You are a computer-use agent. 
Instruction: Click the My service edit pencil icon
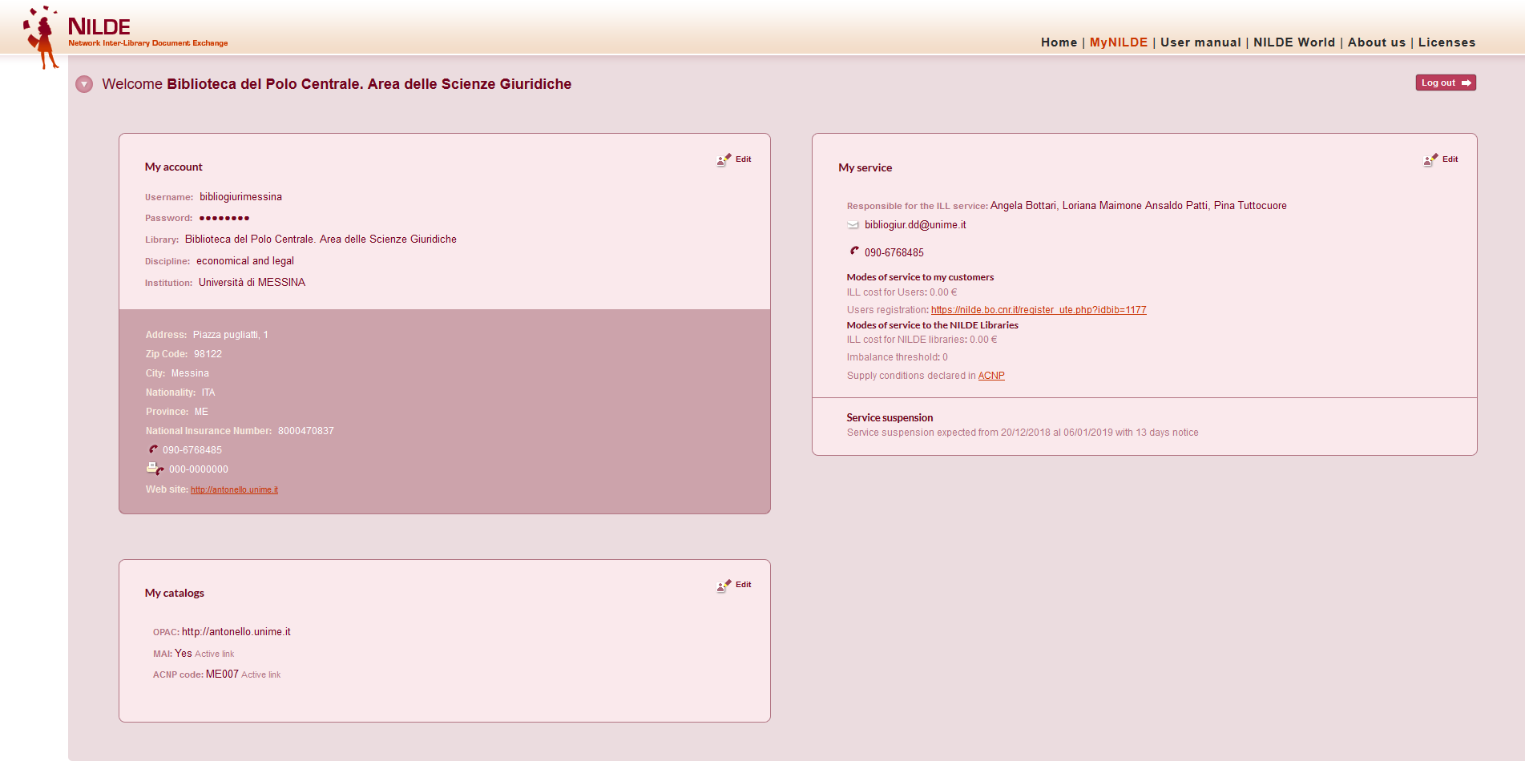(1430, 159)
